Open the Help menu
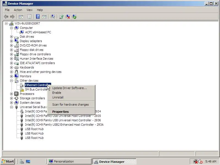Screen dimensions: 220x165 40,10
